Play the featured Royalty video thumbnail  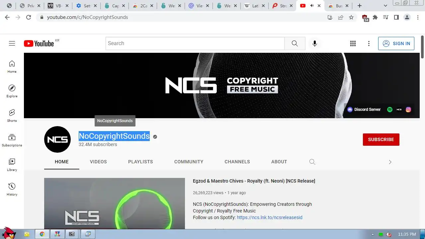point(115,203)
